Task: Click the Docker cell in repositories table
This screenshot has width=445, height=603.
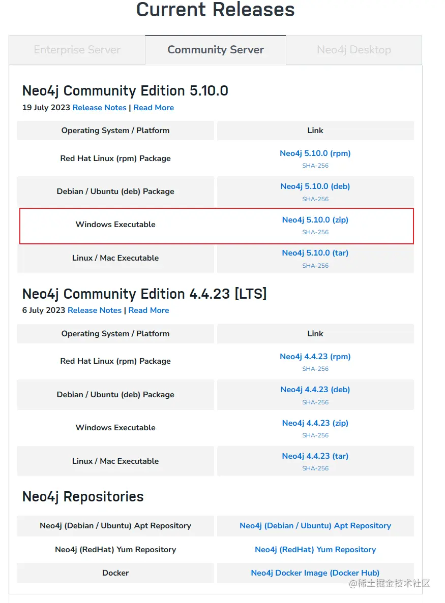Action: click(115, 573)
